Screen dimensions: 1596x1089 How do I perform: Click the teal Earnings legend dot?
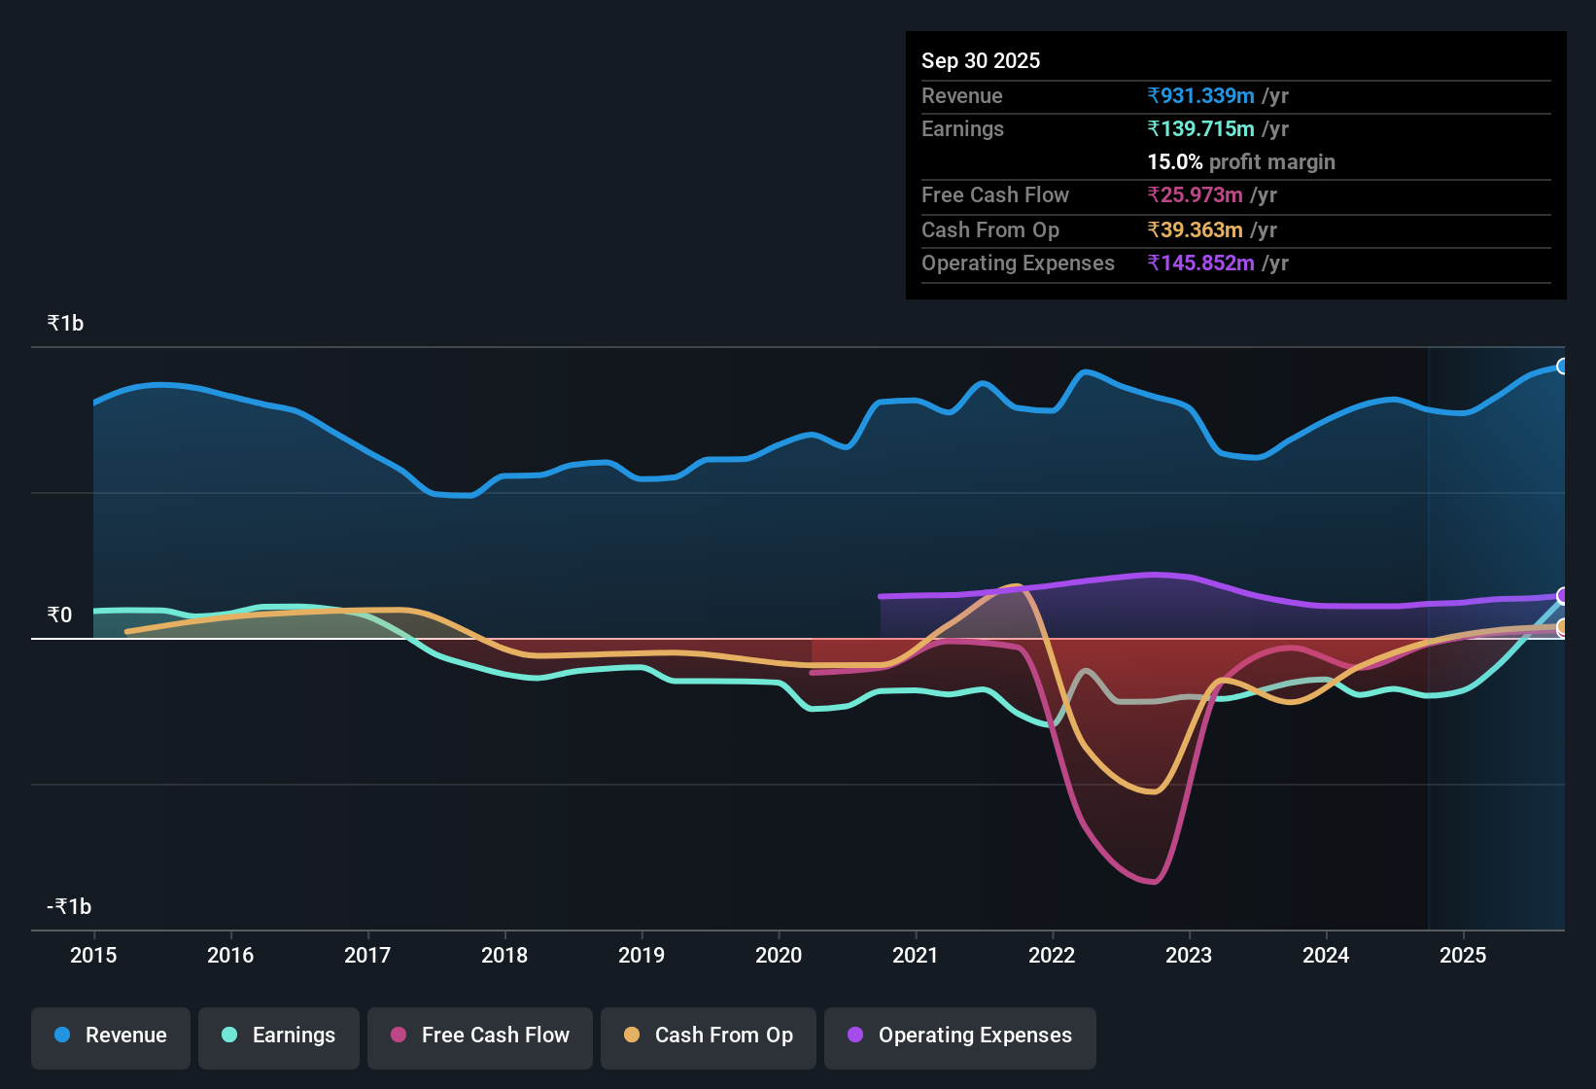229,1036
